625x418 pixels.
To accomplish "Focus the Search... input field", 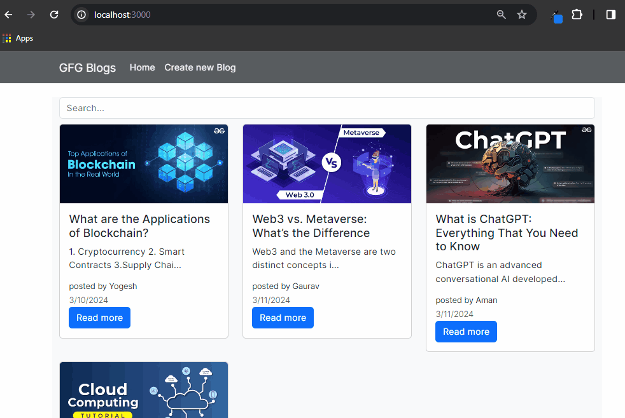I will pos(327,108).
